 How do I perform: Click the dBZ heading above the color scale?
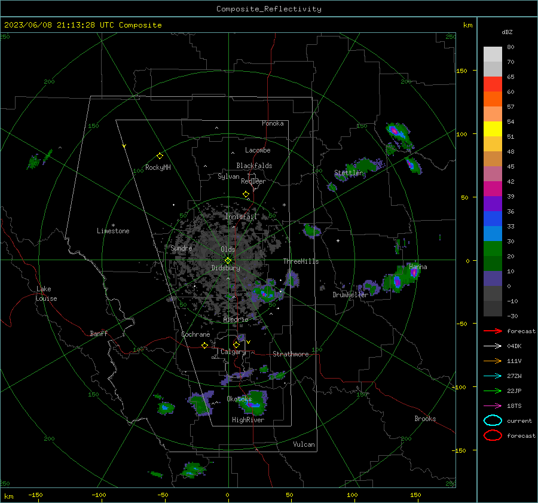pyautogui.click(x=507, y=32)
